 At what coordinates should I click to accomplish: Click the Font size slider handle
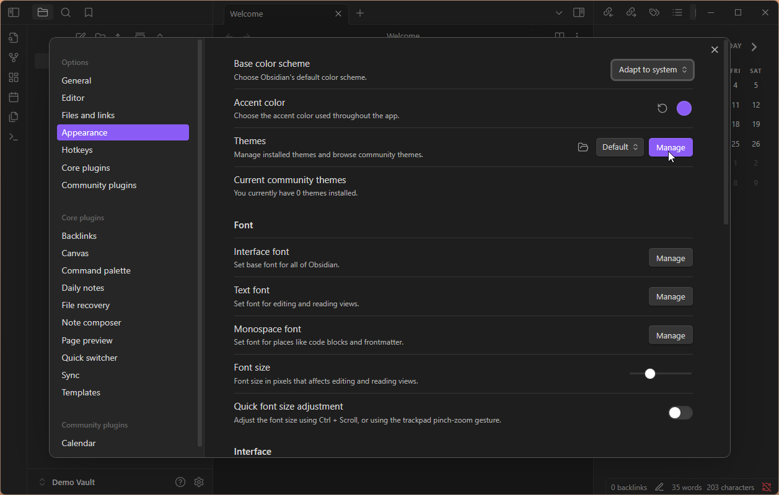point(649,374)
